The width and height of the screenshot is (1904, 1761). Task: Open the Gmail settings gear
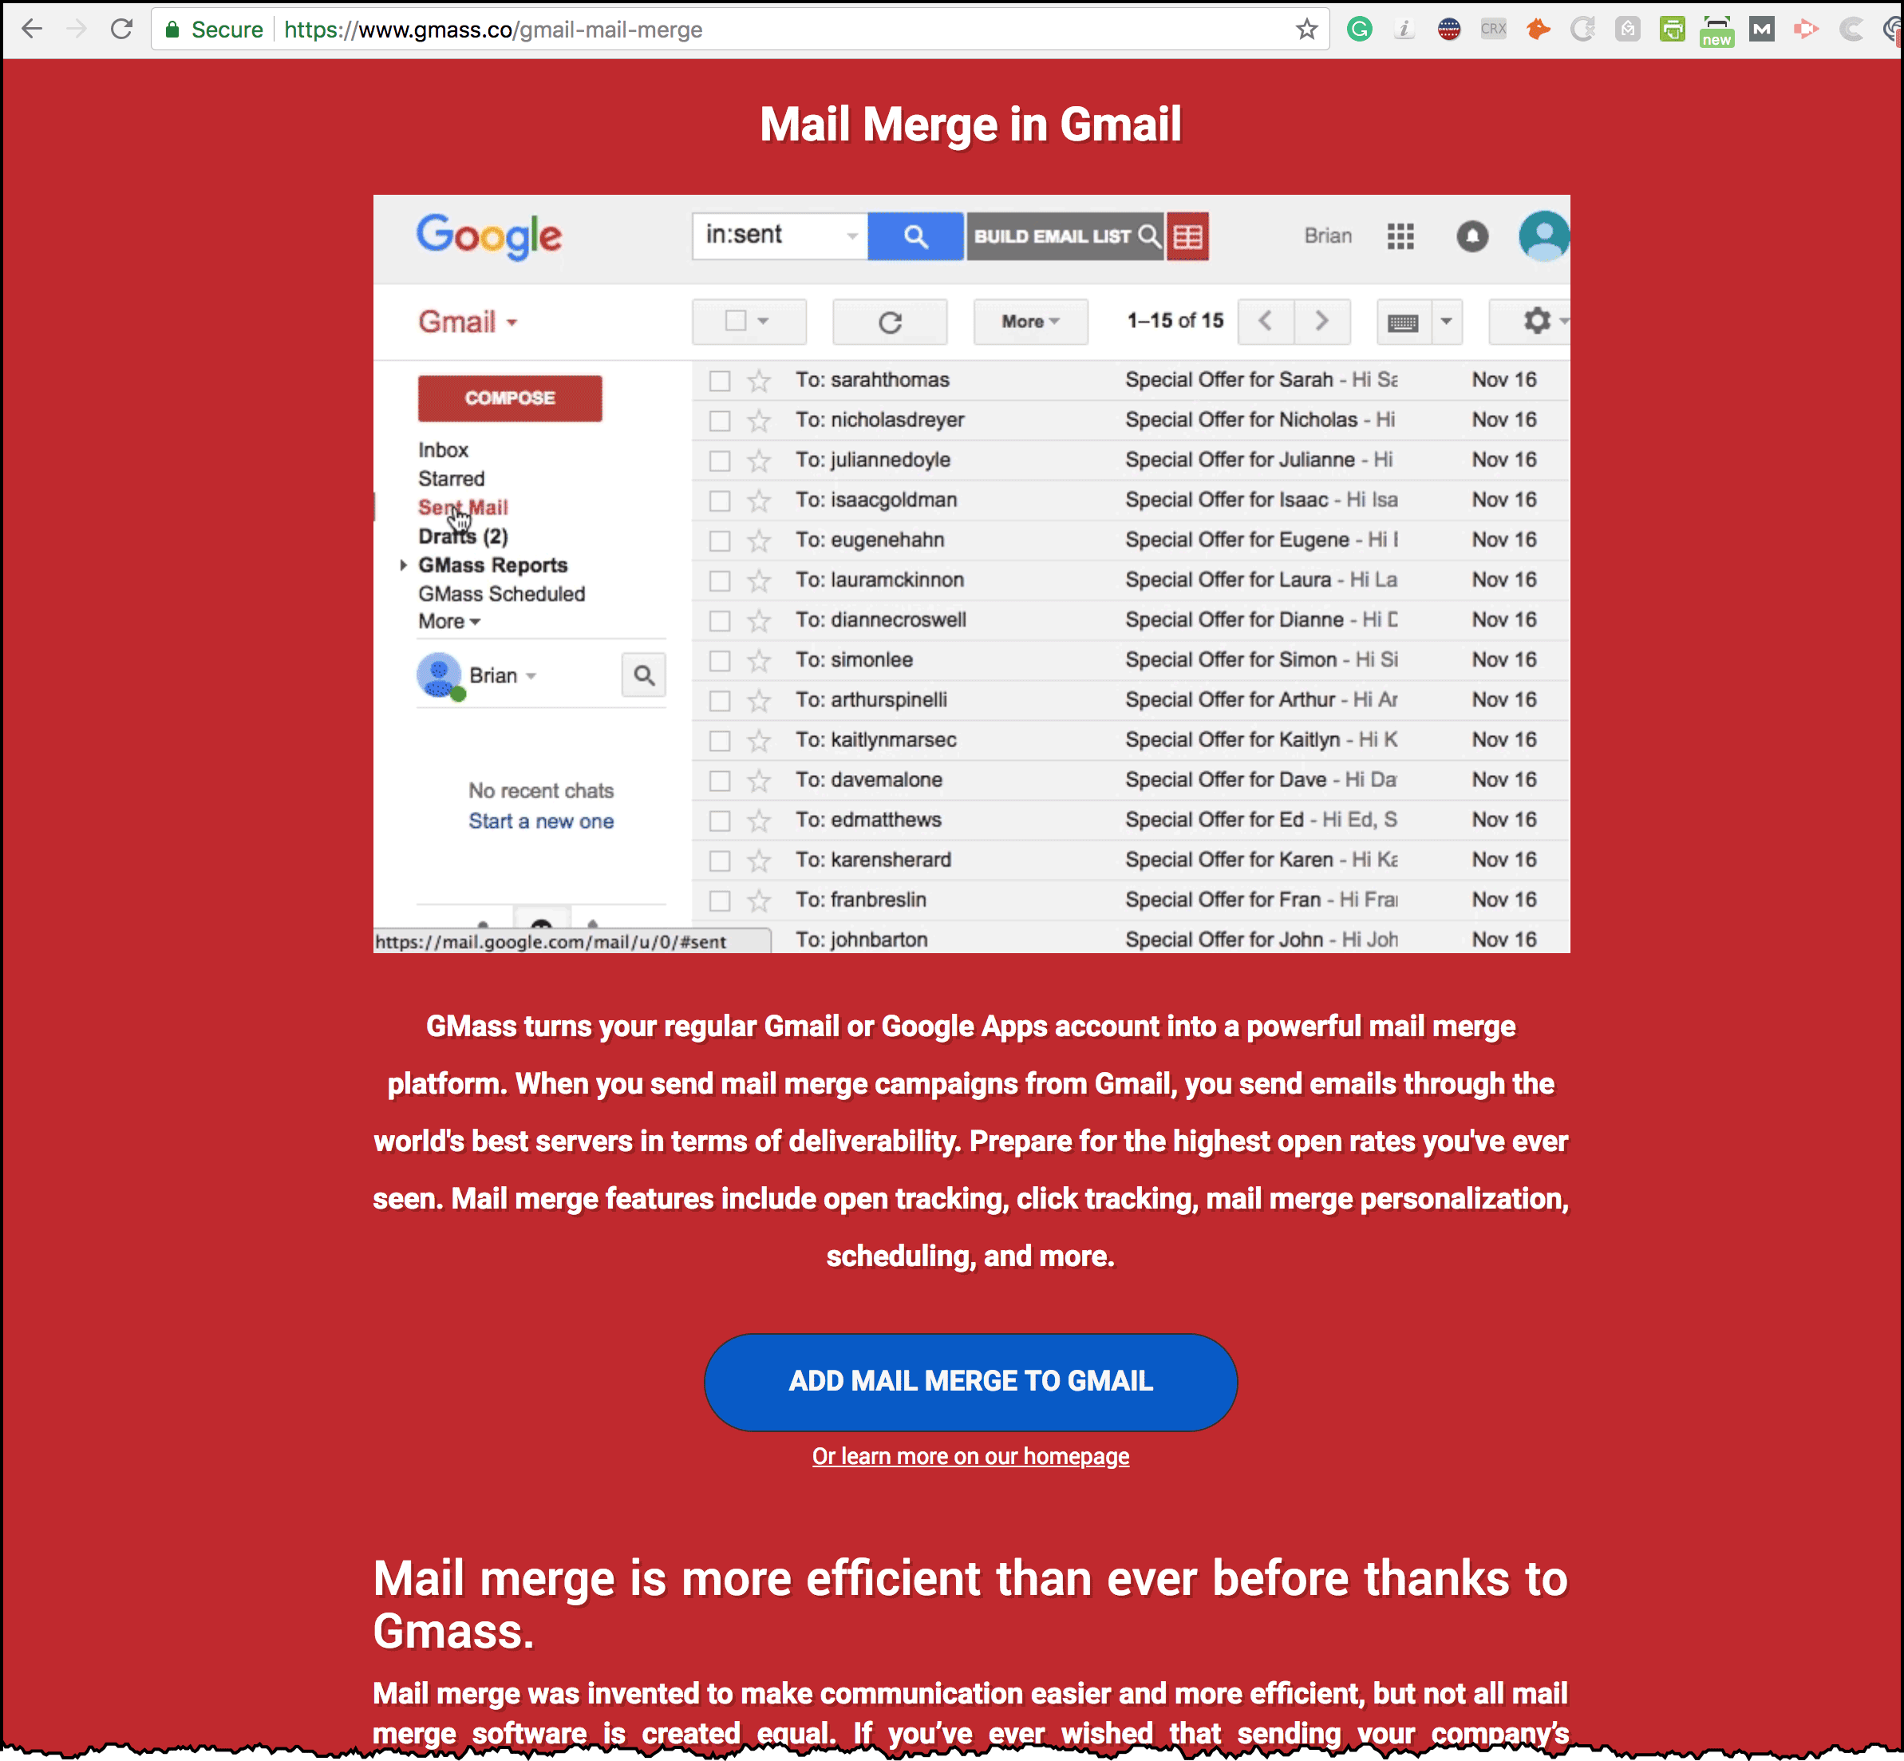(1536, 321)
